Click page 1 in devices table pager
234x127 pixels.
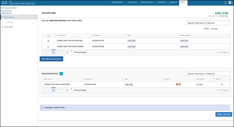click(54, 52)
